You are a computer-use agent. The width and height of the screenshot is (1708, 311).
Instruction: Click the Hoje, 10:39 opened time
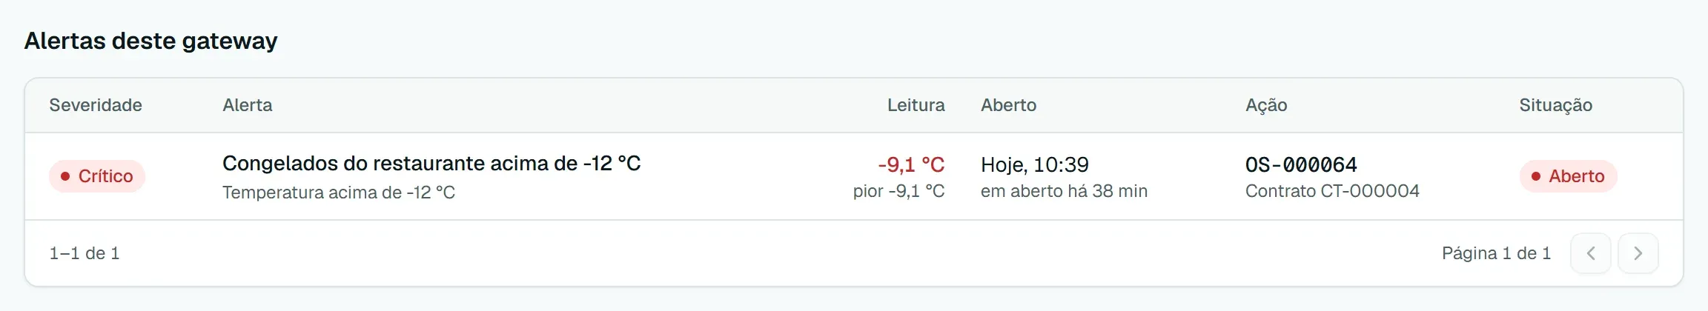[1035, 164]
